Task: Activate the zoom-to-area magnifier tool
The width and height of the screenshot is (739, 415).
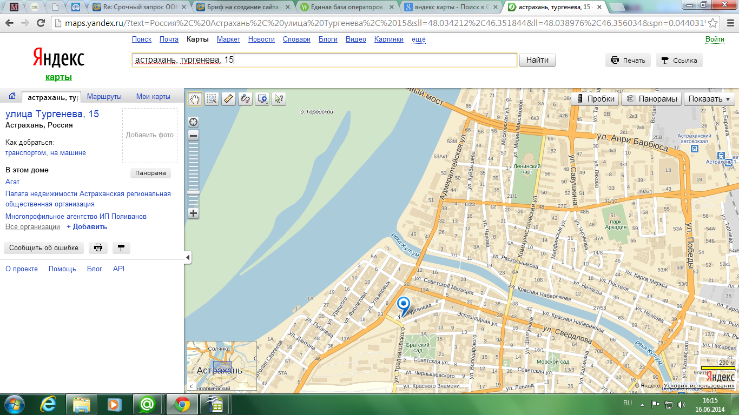Action: point(212,99)
